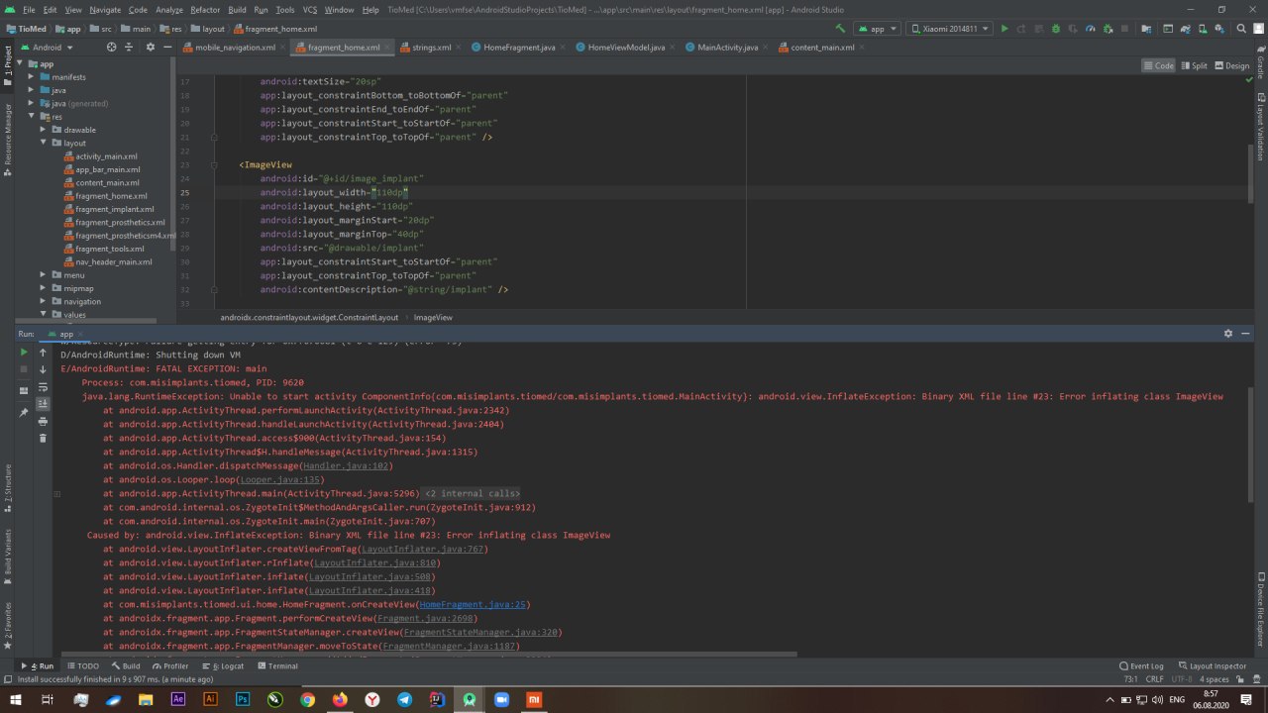Open Run panel gear settings icon
The image size is (1268, 713).
tap(1228, 334)
